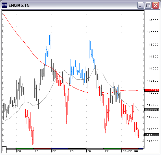Click the 141000 price scale label

tap(153, 141)
